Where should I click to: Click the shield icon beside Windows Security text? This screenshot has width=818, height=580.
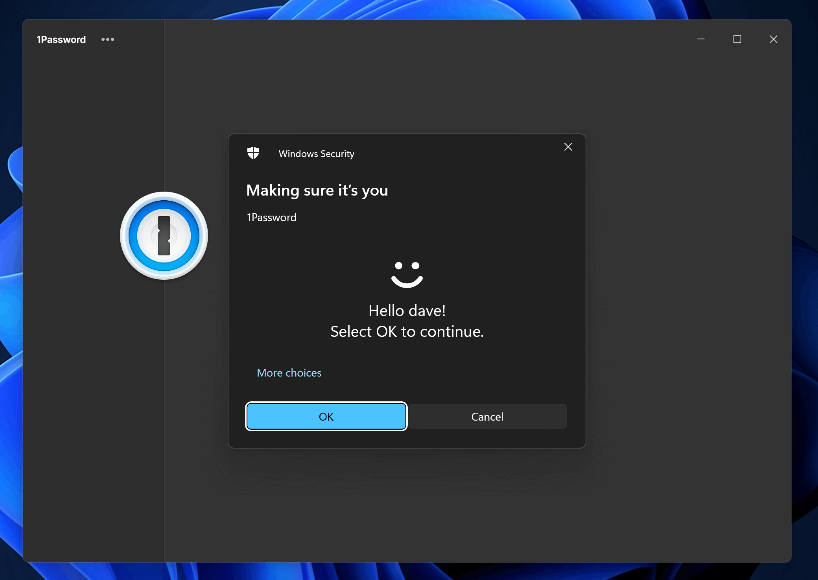click(253, 153)
